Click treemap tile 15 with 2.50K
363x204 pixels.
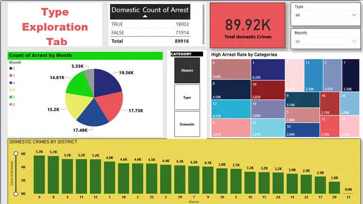pos(330,126)
